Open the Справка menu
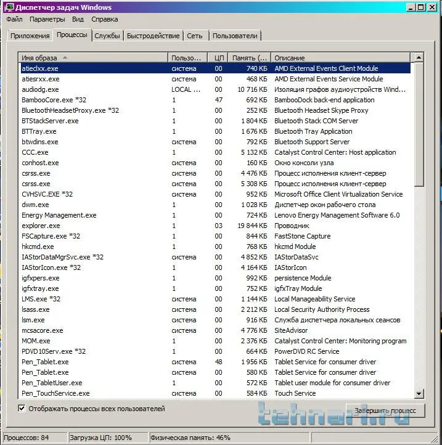 [x=104, y=19]
